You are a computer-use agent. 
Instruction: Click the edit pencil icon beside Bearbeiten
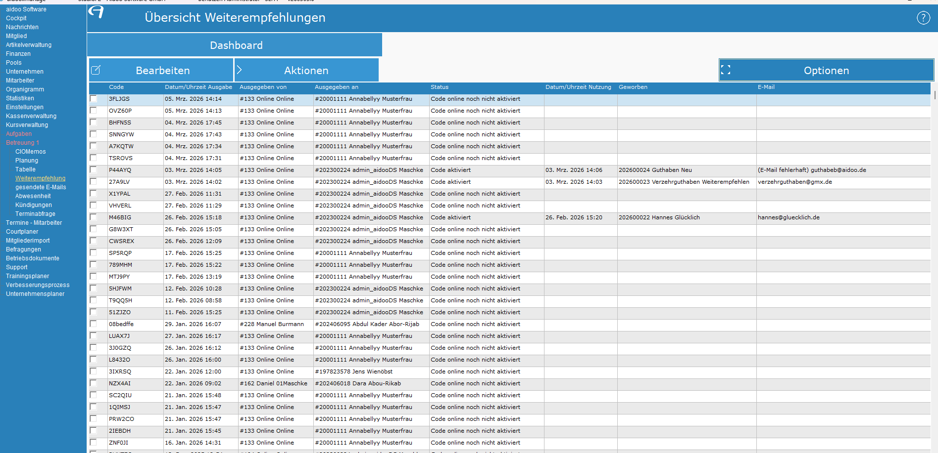click(x=96, y=70)
